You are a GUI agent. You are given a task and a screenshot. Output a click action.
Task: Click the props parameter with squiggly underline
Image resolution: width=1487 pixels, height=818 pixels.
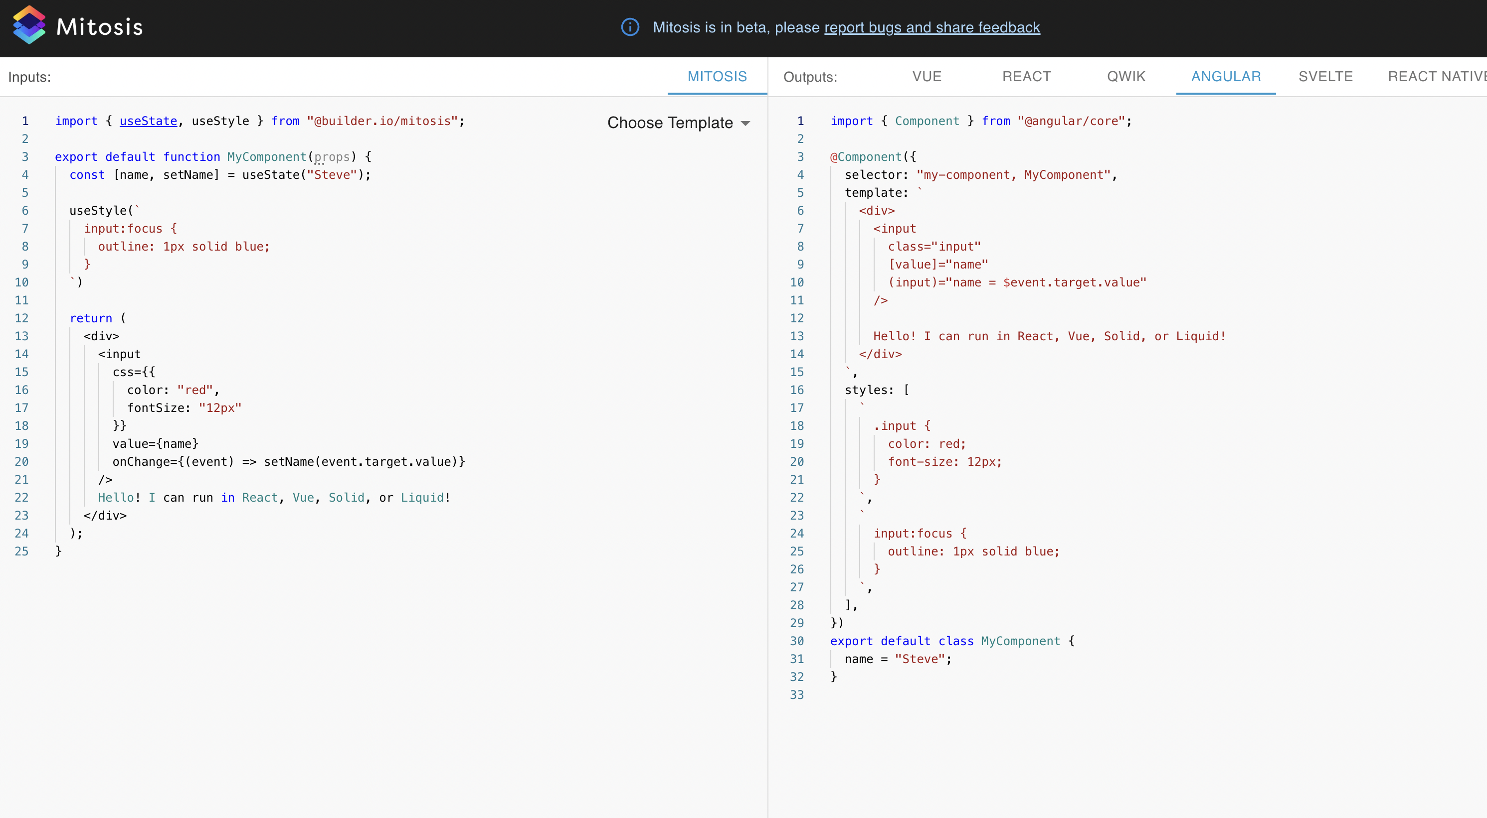332,156
